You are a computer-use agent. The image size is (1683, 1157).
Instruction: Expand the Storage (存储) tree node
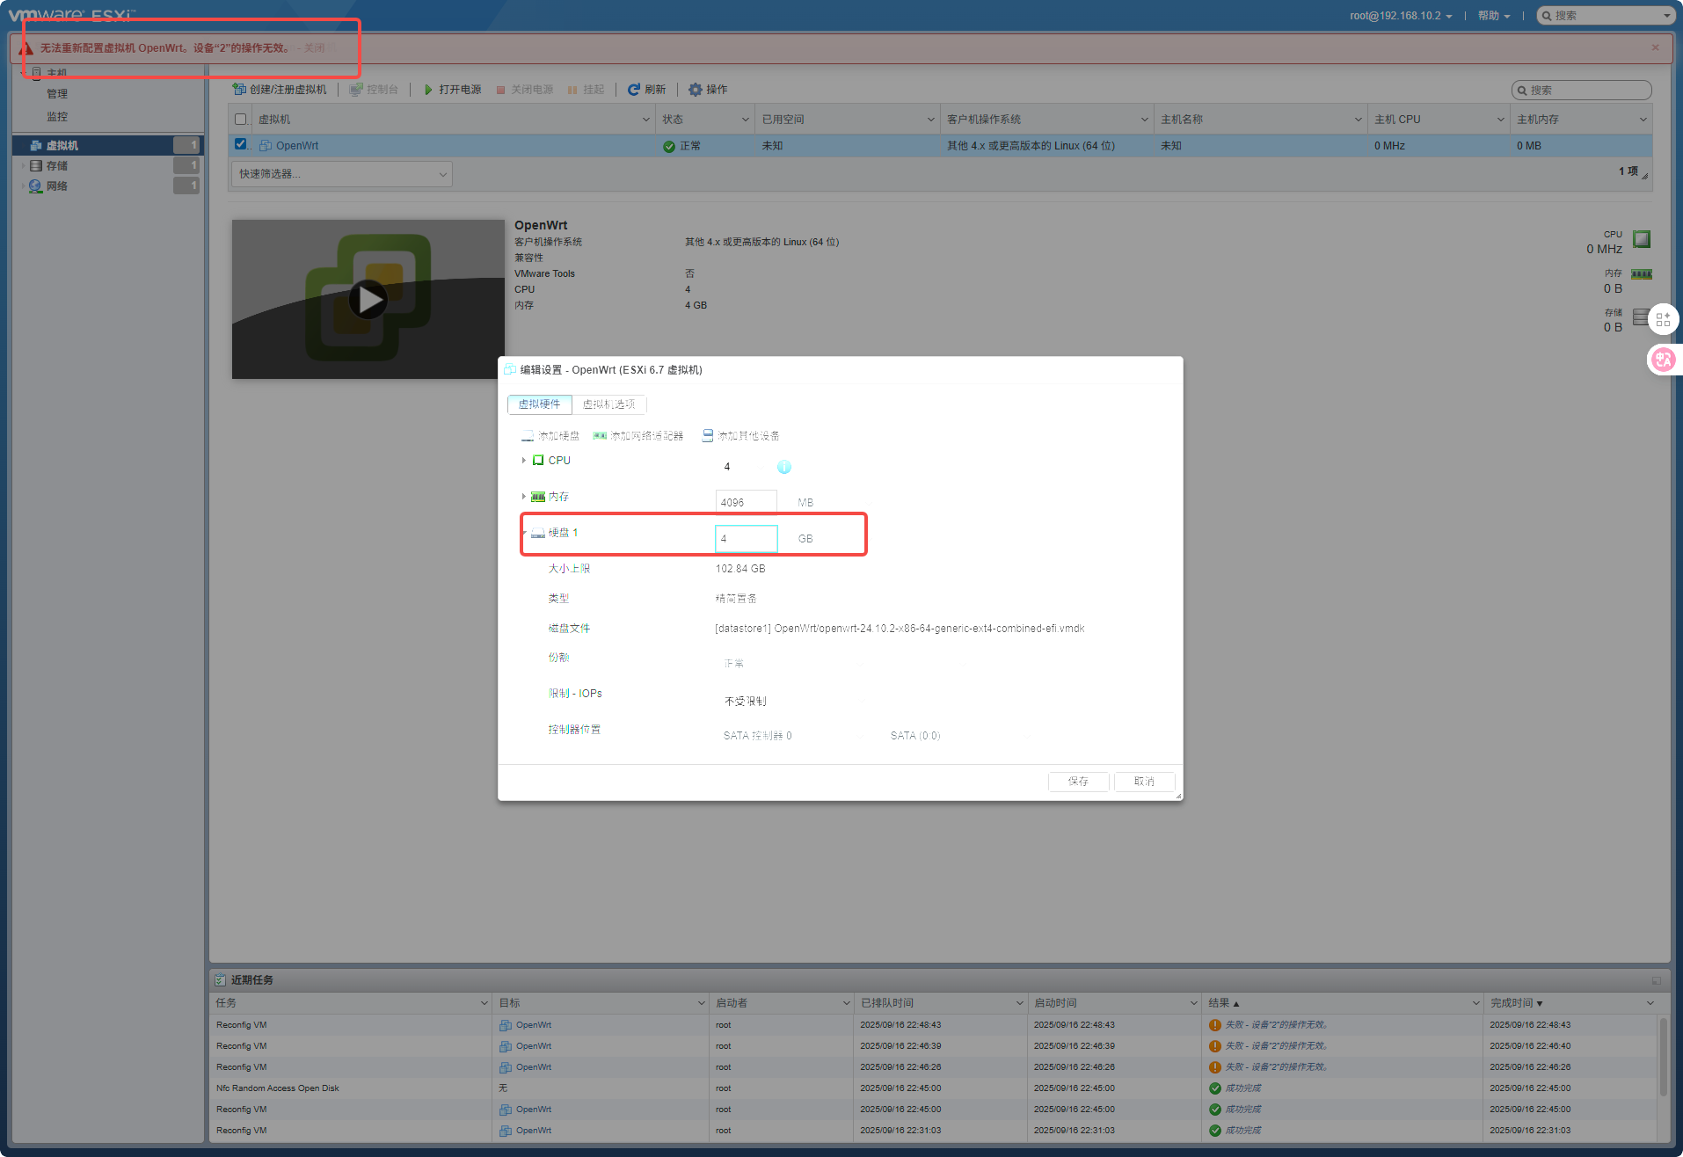coord(24,166)
